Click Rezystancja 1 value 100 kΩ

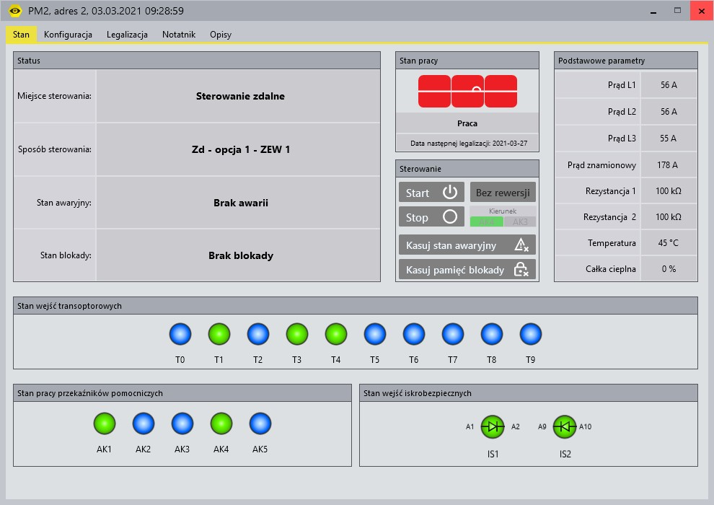click(x=669, y=190)
